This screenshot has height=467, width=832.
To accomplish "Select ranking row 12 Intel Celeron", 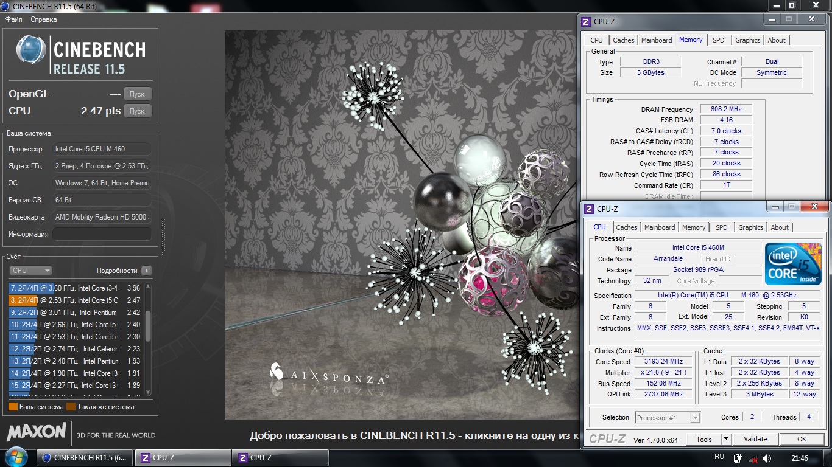I will click(x=76, y=349).
